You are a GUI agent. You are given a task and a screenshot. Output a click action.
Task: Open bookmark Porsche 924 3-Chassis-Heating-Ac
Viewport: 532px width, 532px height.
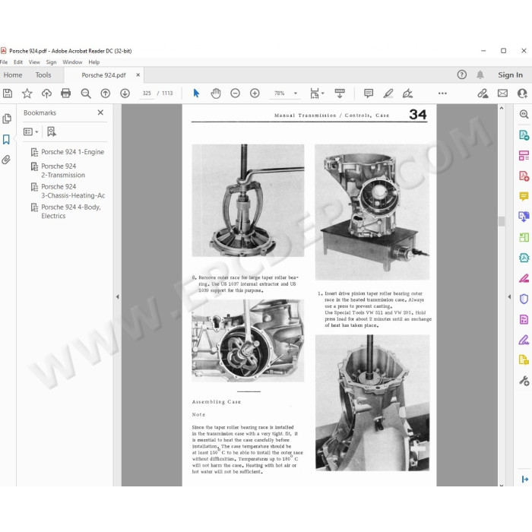pos(73,191)
